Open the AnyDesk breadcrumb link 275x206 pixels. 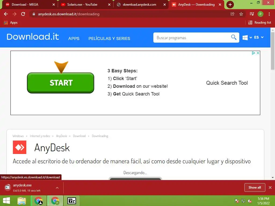pos(61,136)
